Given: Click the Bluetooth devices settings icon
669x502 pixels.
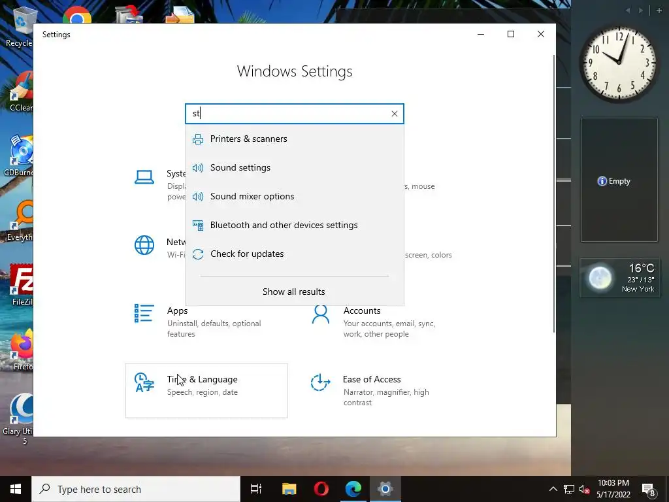Looking at the screenshot, I should point(197,226).
